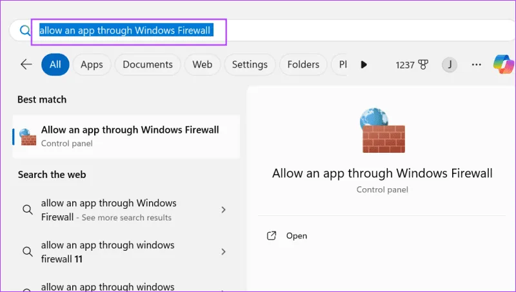The image size is (516, 292).
Task: Click the Search the web heading
Action: (52, 175)
